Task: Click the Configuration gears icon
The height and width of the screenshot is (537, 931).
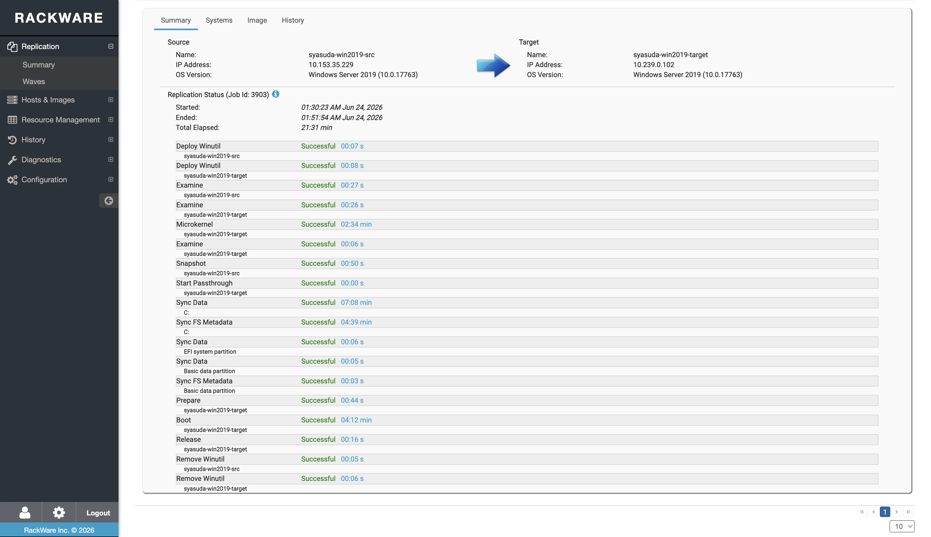Action: [12, 180]
